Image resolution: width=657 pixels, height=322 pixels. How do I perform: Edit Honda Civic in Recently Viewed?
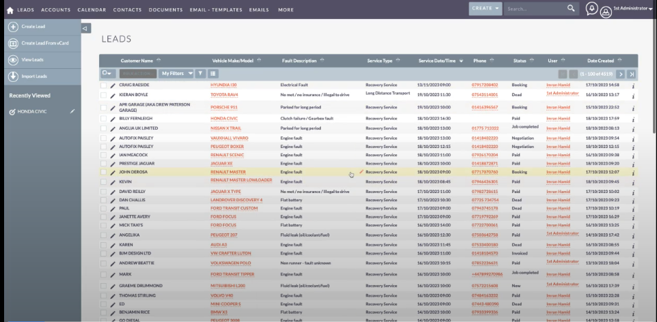point(73,111)
